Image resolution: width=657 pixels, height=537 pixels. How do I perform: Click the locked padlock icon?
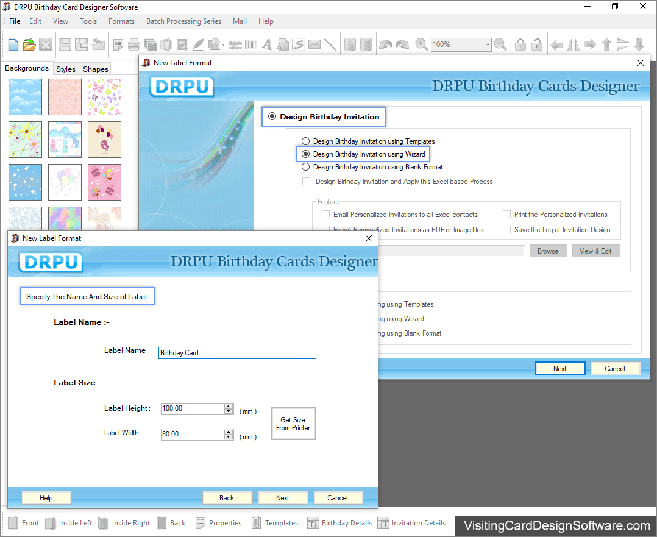point(520,44)
